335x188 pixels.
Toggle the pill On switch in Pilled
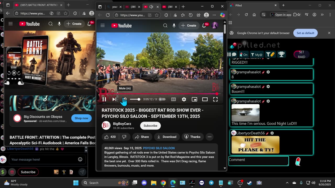[243, 55]
